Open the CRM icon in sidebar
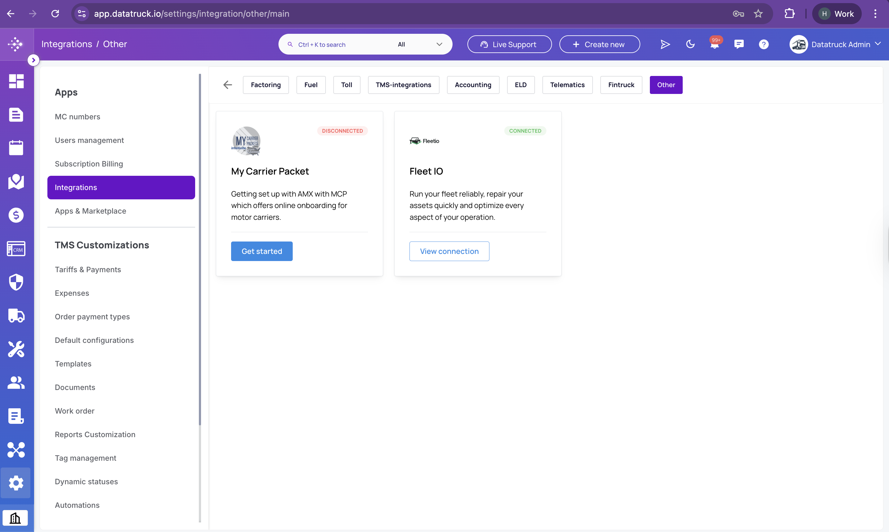Image resolution: width=889 pixels, height=532 pixels. click(16, 248)
